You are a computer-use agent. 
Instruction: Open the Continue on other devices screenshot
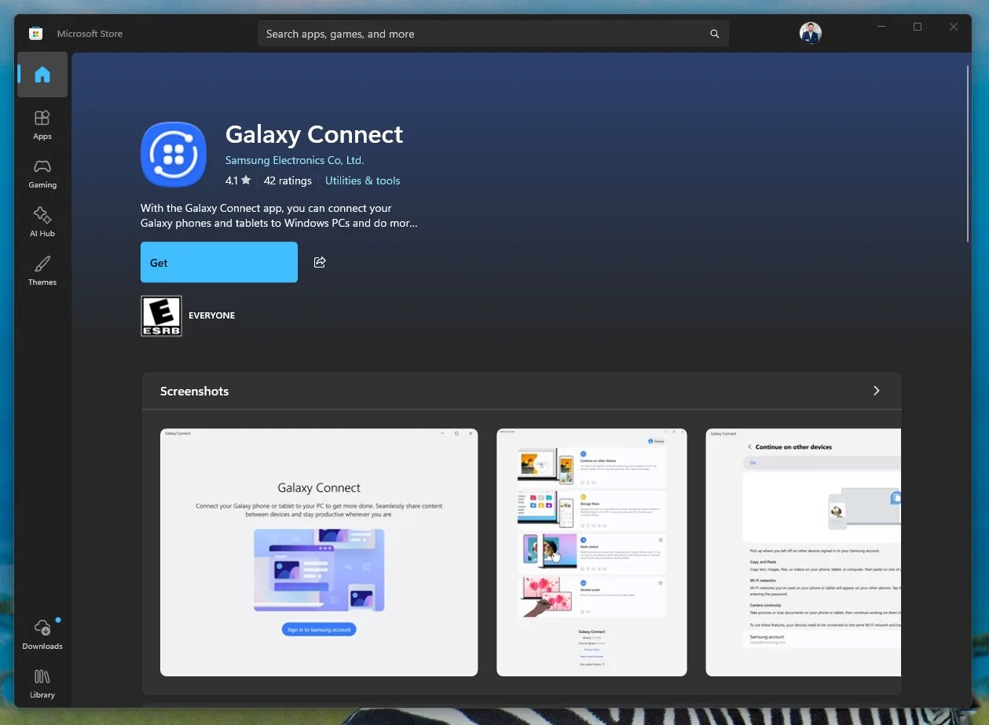click(x=803, y=552)
